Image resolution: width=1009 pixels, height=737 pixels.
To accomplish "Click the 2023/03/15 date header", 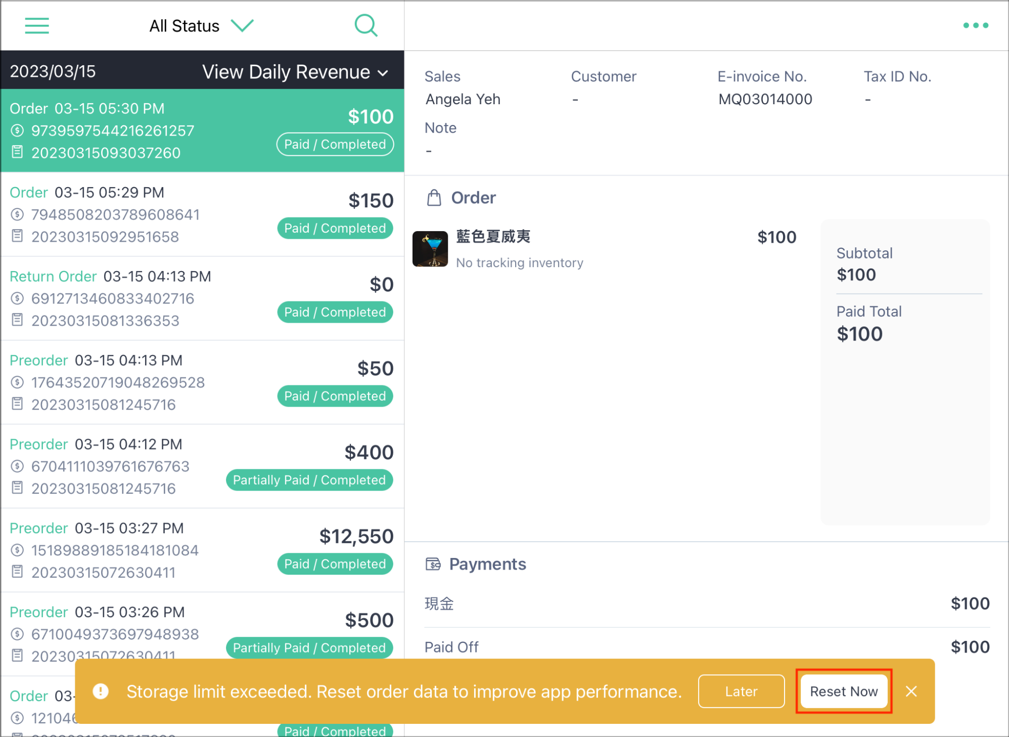I will tap(53, 71).
